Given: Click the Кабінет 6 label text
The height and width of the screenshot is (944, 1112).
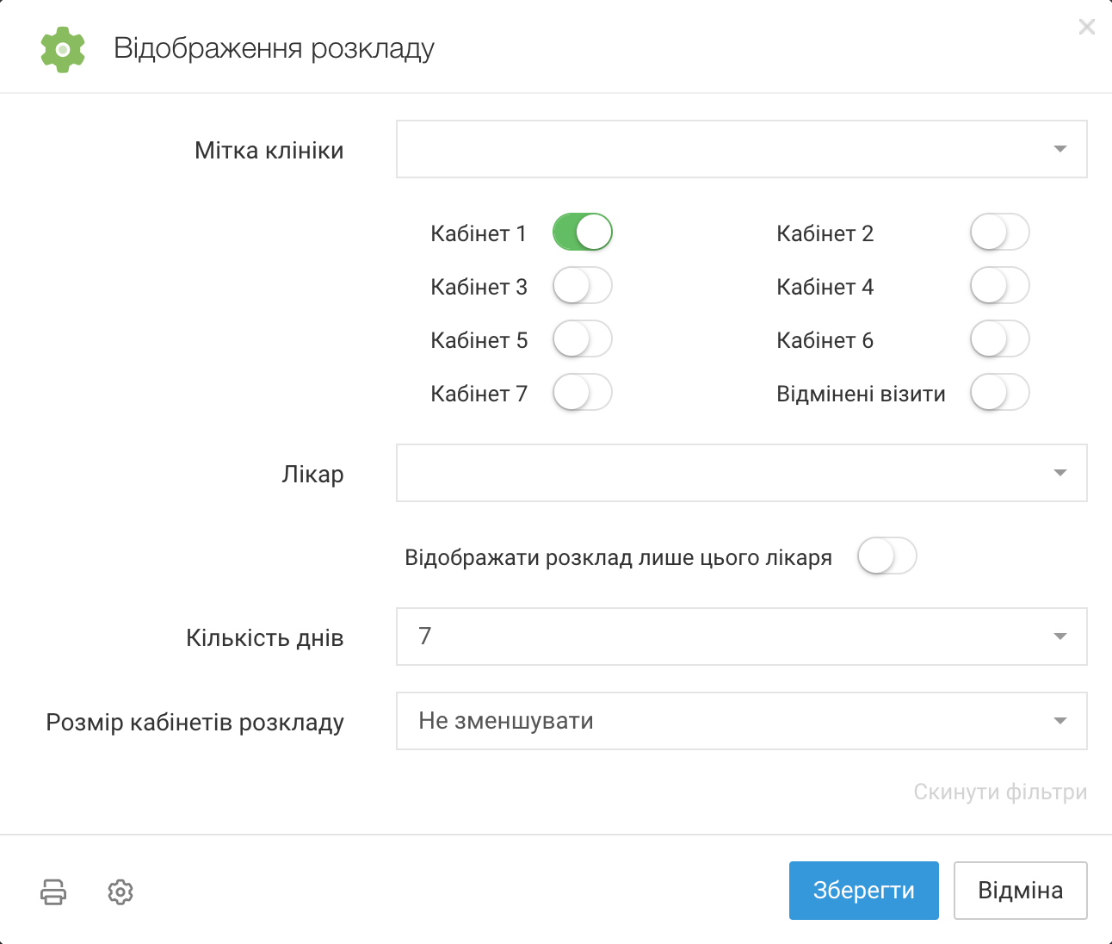Looking at the screenshot, I should [825, 340].
